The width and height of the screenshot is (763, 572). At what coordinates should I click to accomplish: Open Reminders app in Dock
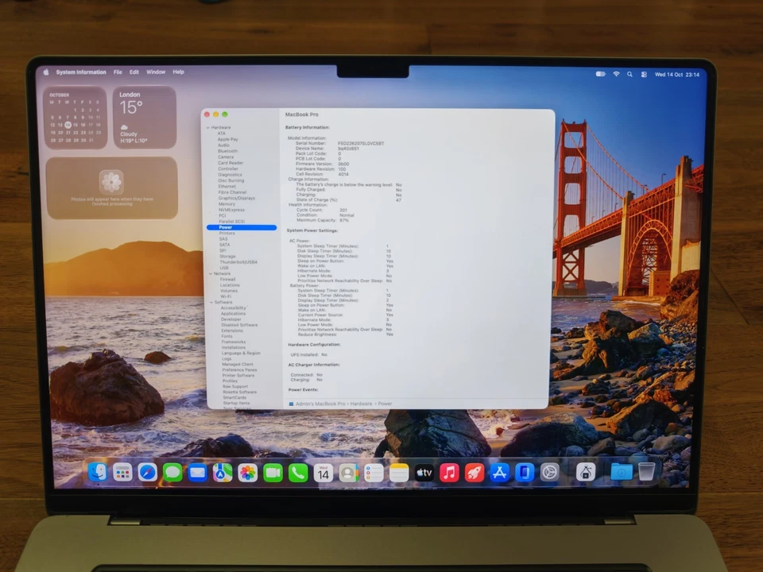[374, 472]
